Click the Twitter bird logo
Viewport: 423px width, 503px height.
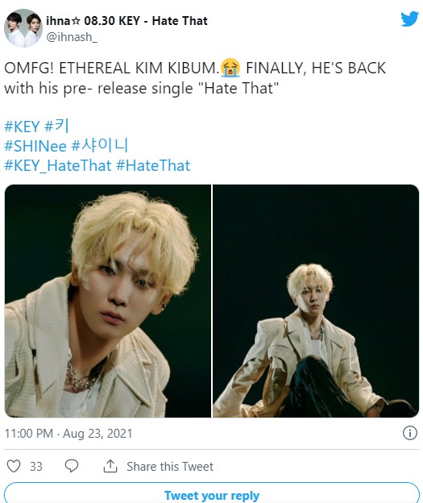(409, 19)
